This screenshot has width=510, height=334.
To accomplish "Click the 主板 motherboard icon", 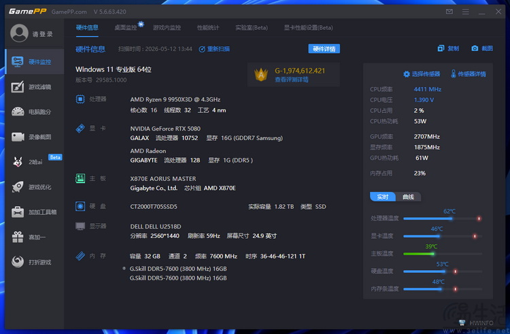I will tap(80, 178).
